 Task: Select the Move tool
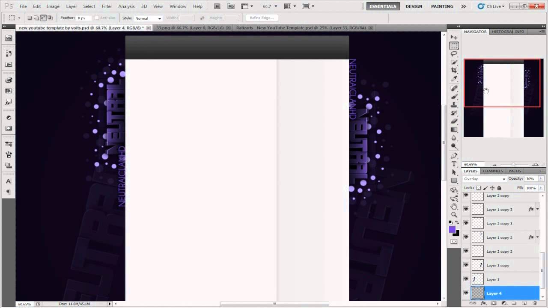pos(454,37)
